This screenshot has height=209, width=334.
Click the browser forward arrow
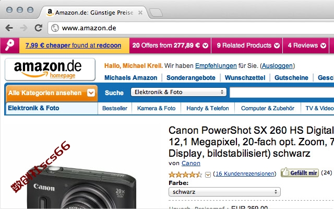(x=23, y=28)
